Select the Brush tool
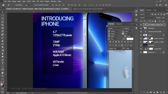Image resolution: width=168 pixels, height=94 pixels. pos(2,38)
